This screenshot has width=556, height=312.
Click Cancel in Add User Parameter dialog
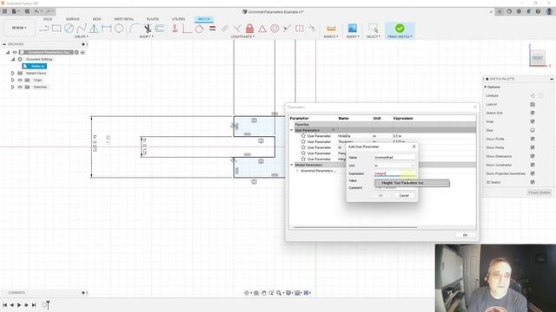(404, 196)
